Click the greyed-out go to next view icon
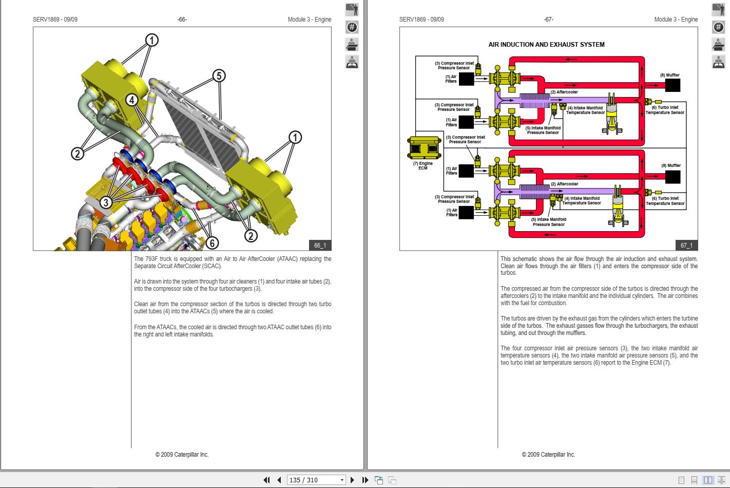Image resolution: width=730 pixels, height=488 pixels. pyautogui.click(x=392, y=480)
